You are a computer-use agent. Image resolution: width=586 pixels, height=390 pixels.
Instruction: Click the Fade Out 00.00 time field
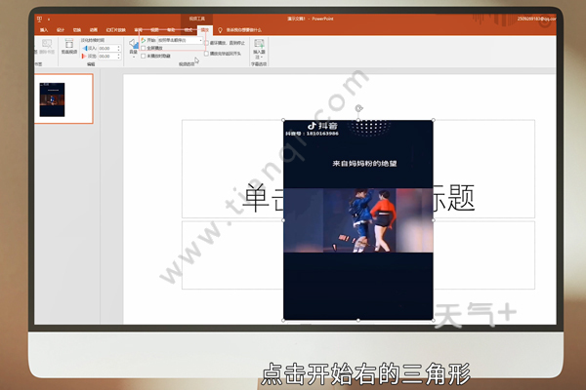pyautogui.click(x=107, y=56)
